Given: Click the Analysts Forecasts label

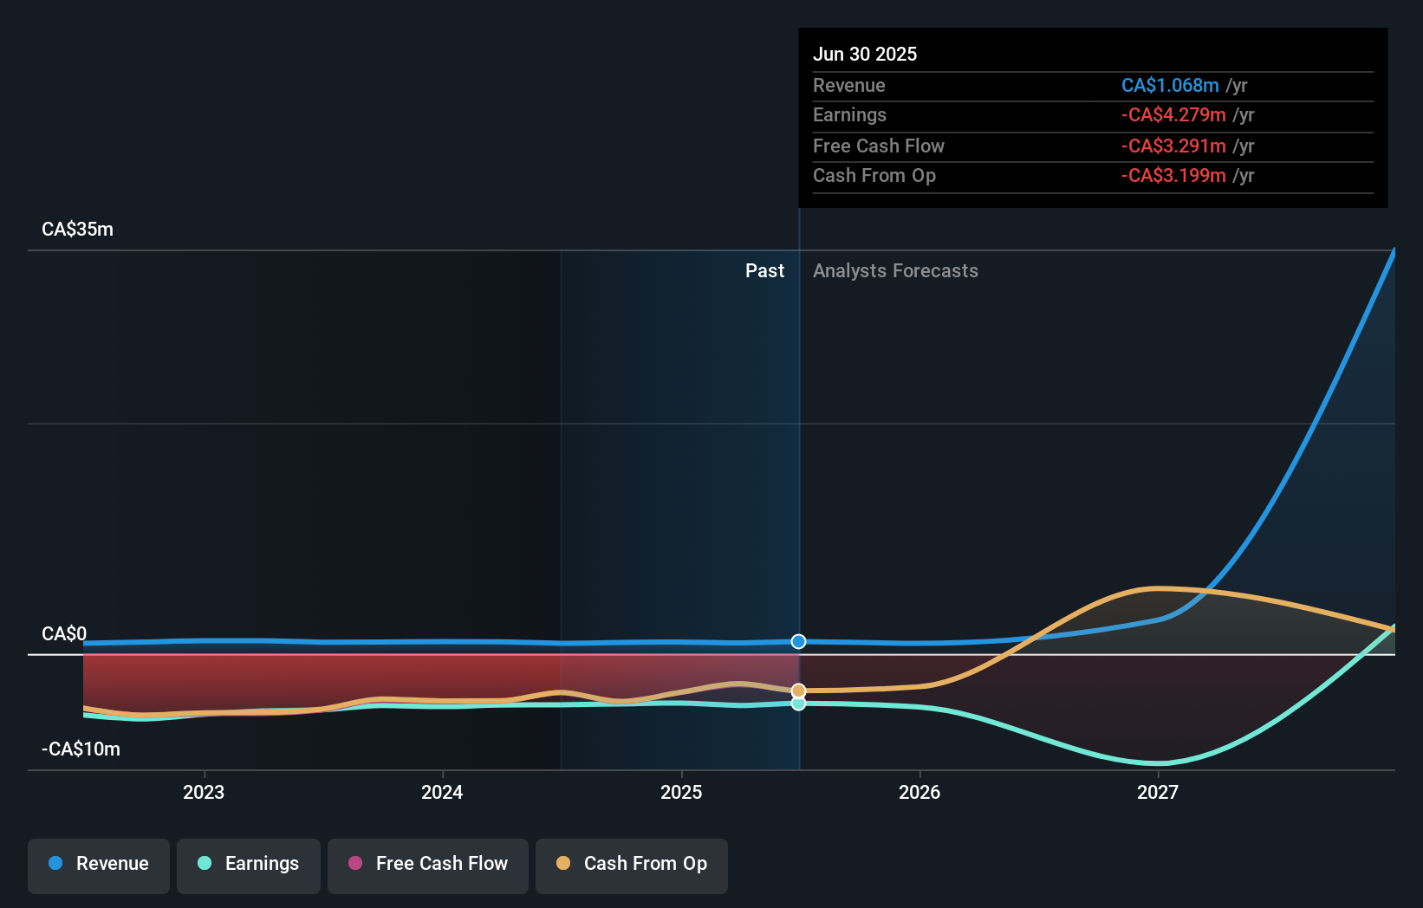Looking at the screenshot, I should [x=895, y=270].
